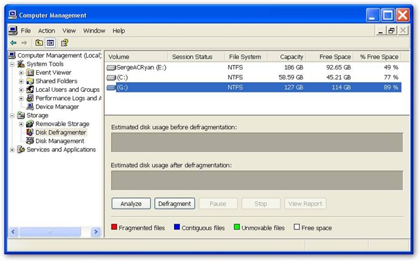Click the Up one level folder icon

[39, 43]
